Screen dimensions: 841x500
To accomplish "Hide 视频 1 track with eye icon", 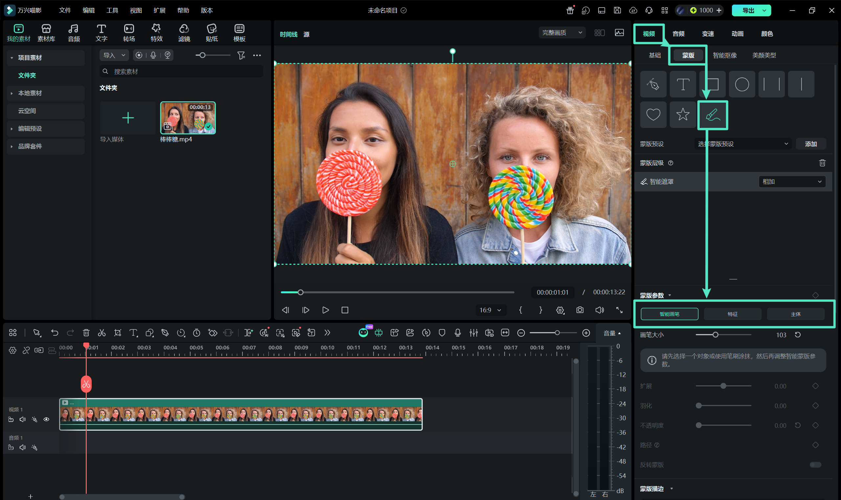I will 46,420.
